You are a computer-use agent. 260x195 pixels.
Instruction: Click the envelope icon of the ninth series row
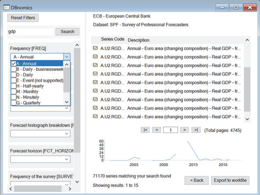tap(95, 116)
